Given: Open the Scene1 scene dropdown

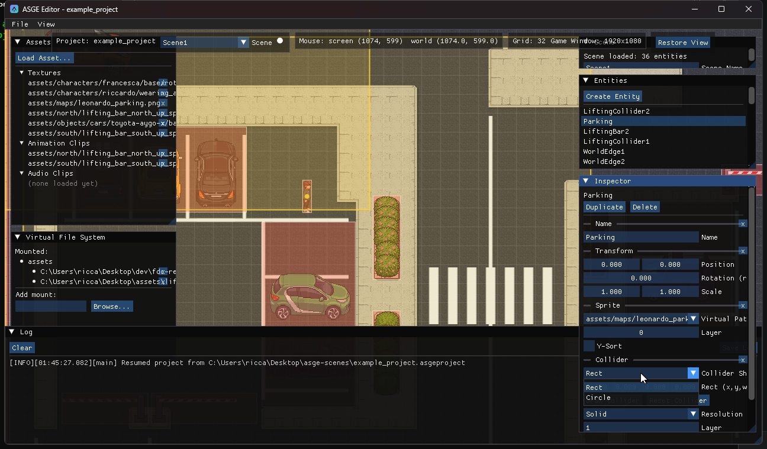Looking at the screenshot, I should tap(205, 43).
